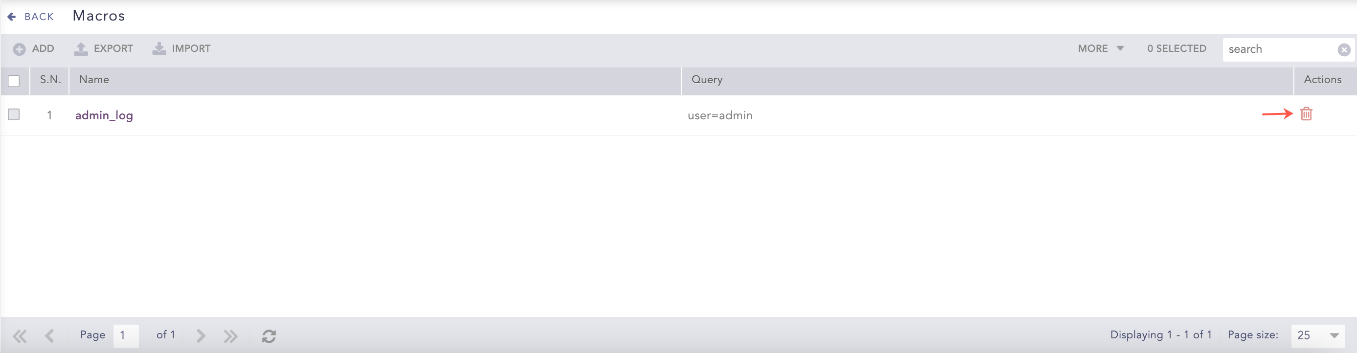
Task: Click the page number input box
Action: click(x=126, y=335)
